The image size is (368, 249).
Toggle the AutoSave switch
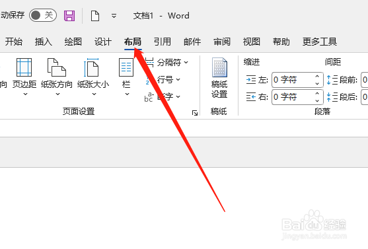coord(43,15)
